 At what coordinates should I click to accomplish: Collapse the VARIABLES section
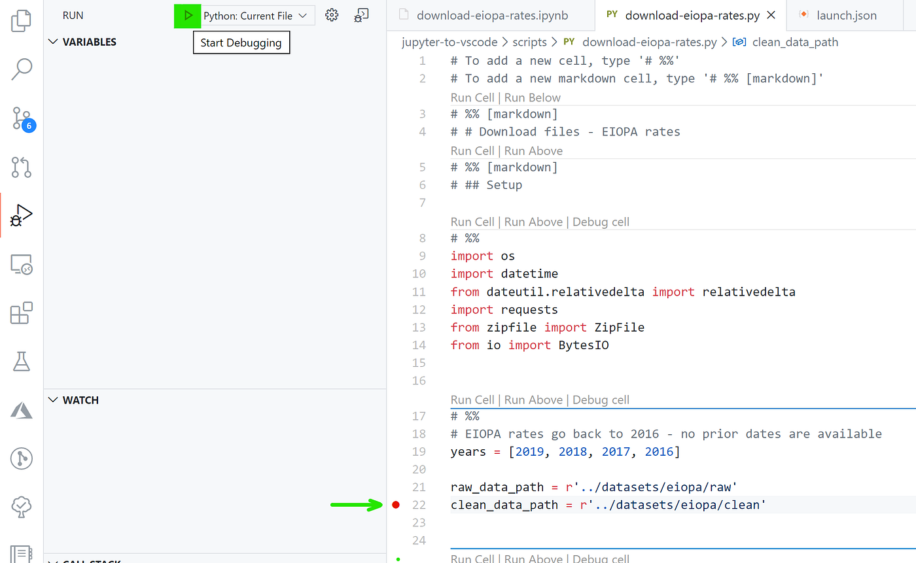click(53, 41)
